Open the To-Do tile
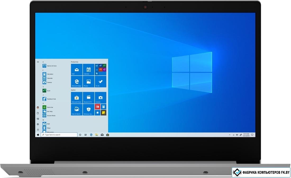The width and height of the screenshot is (291, 178). pyautogui.click(x=101, y=81)
